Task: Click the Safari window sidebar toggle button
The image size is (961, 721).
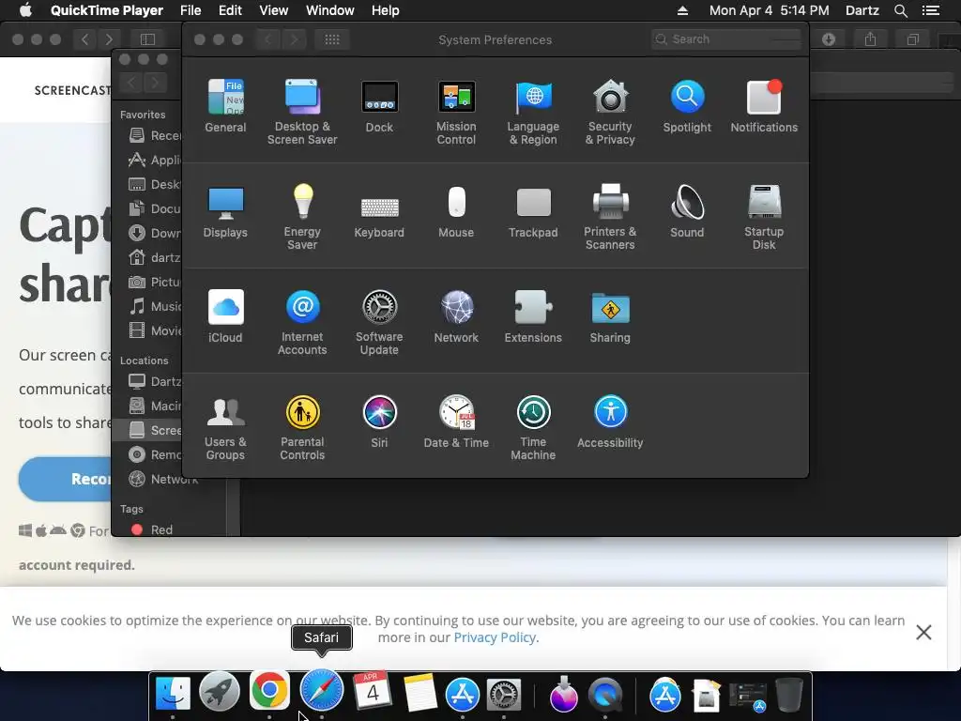Action: click(x=147, y=39)
